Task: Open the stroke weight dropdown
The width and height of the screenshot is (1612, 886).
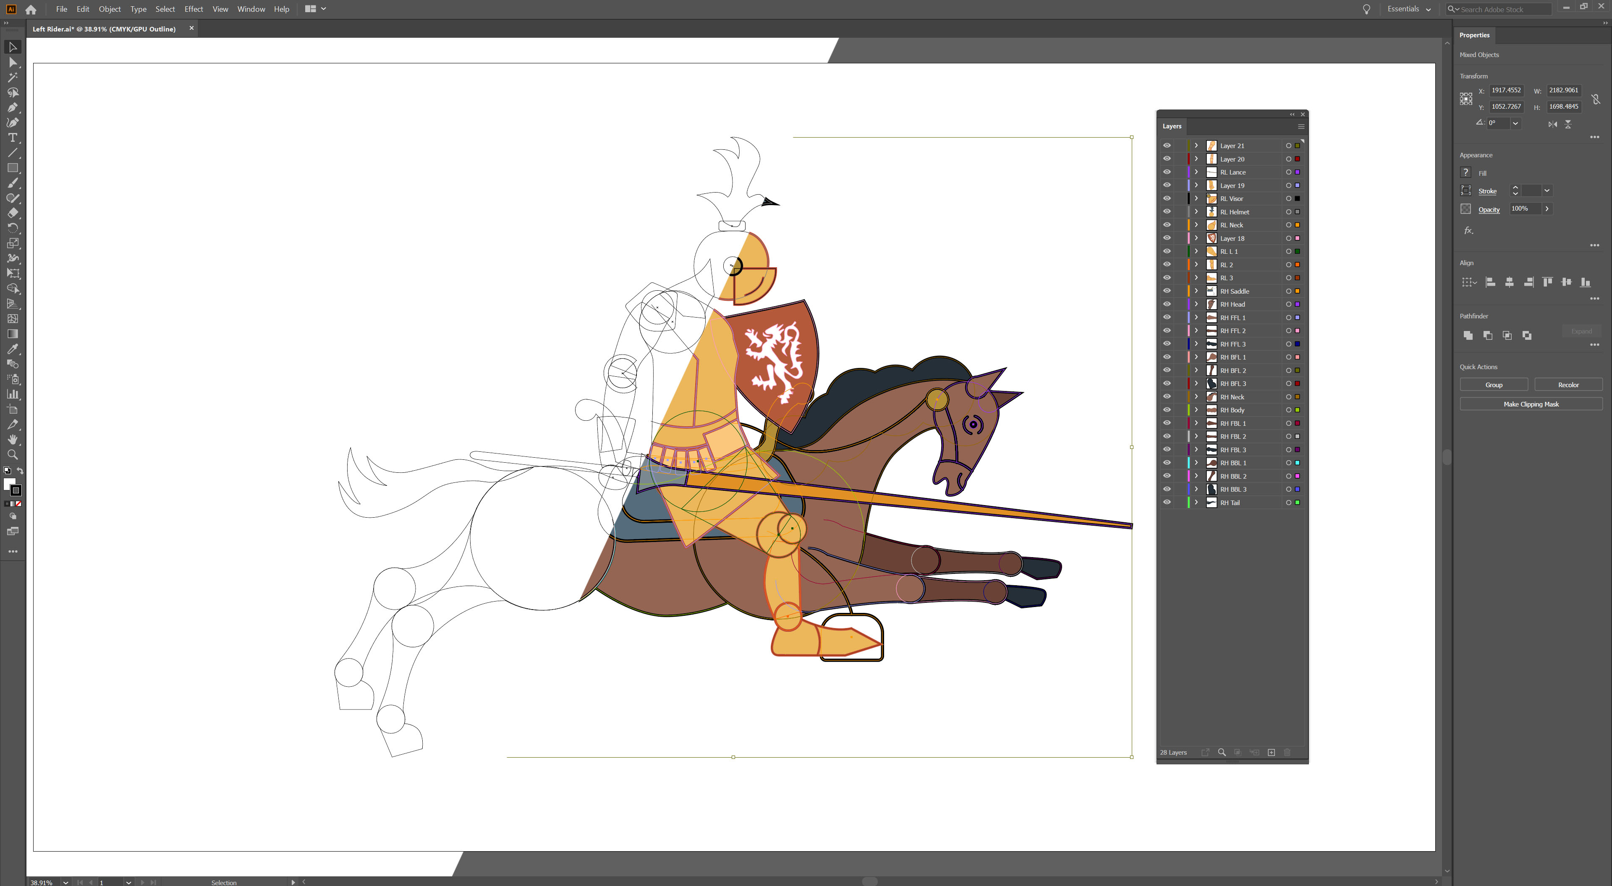Action: (1547, 191)
